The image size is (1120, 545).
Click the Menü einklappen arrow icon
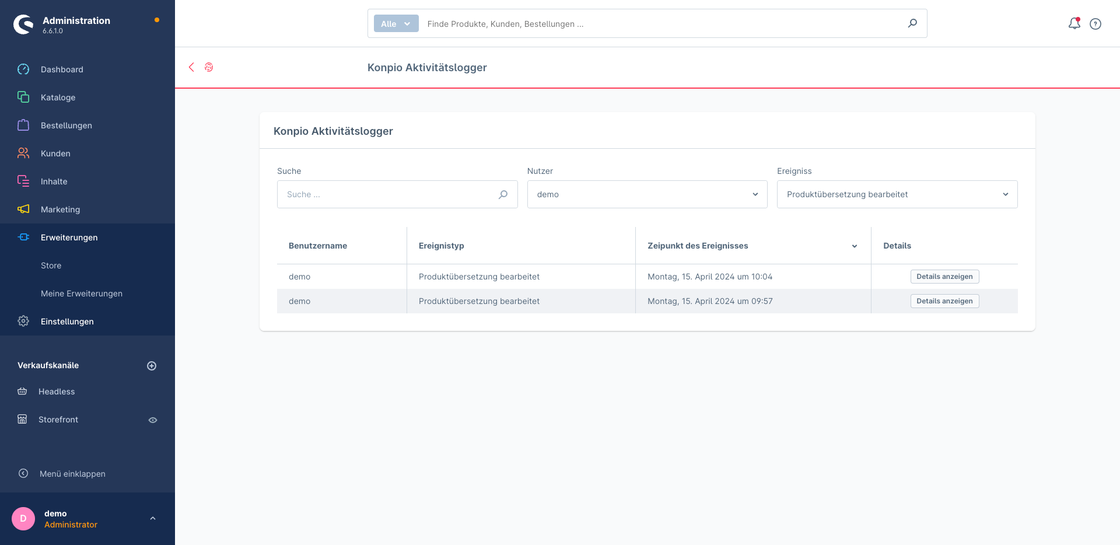click(23, 474)
